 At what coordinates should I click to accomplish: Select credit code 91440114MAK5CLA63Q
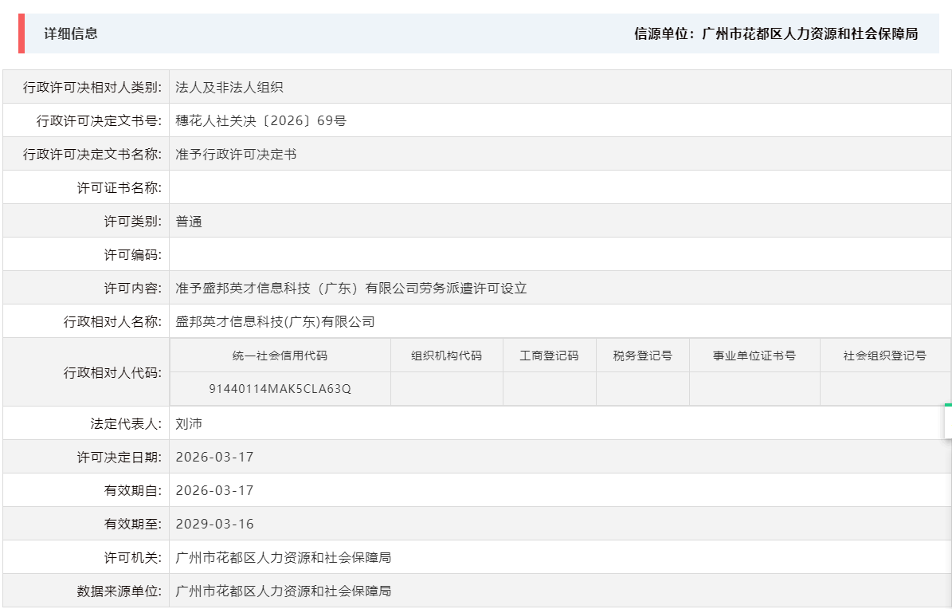279,388
